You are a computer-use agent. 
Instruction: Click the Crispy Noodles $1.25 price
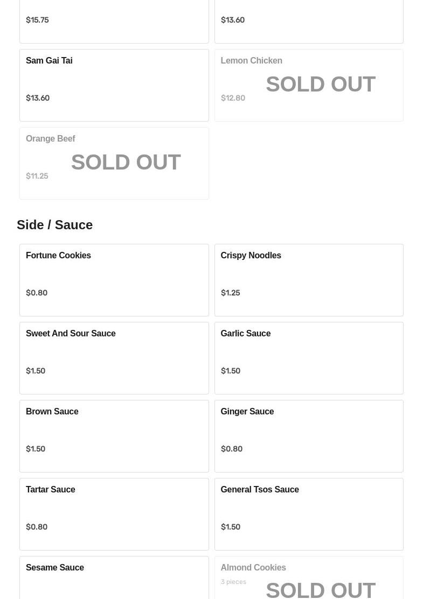(230, 293)
